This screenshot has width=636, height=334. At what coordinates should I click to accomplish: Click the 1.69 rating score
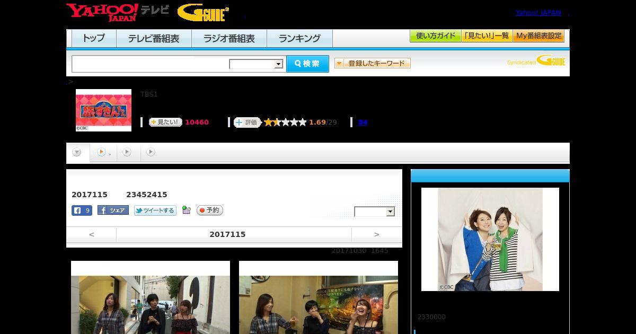(x=317, y=122)
